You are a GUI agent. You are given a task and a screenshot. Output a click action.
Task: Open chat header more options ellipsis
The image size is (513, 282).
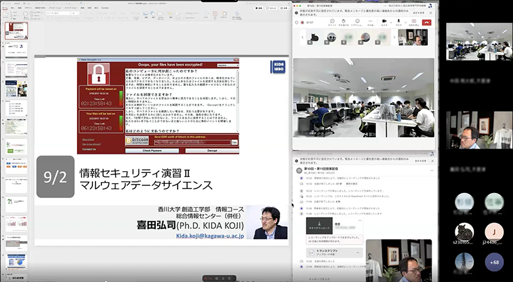[432, 170]
